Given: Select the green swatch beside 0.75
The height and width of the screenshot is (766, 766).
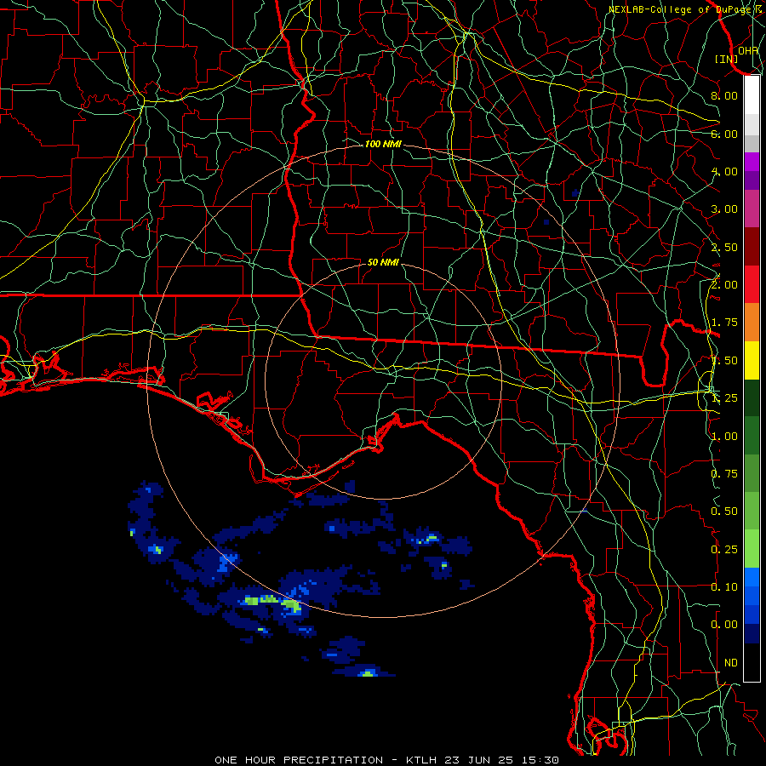Looking at the screenshot, I should (752, 473).
